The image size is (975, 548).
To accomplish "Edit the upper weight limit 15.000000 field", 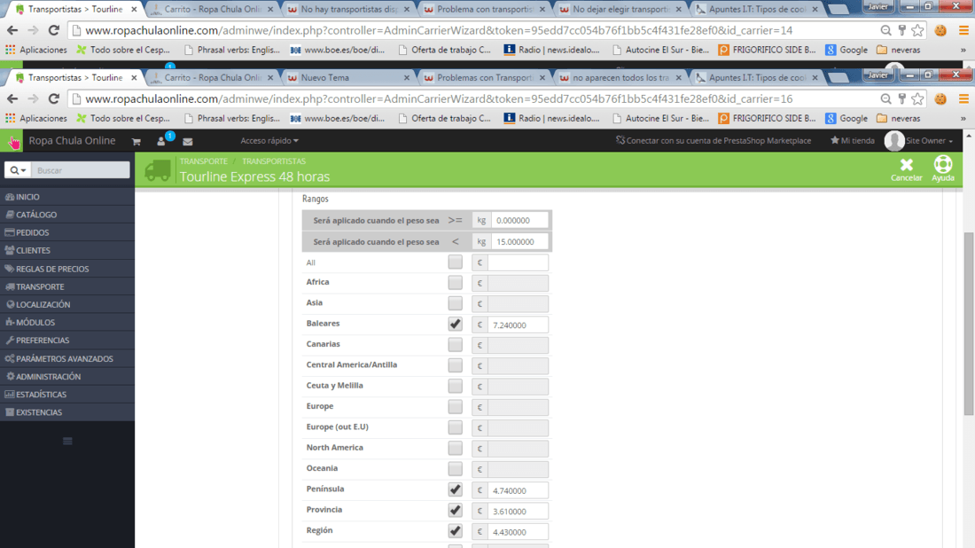I will 519,241.
